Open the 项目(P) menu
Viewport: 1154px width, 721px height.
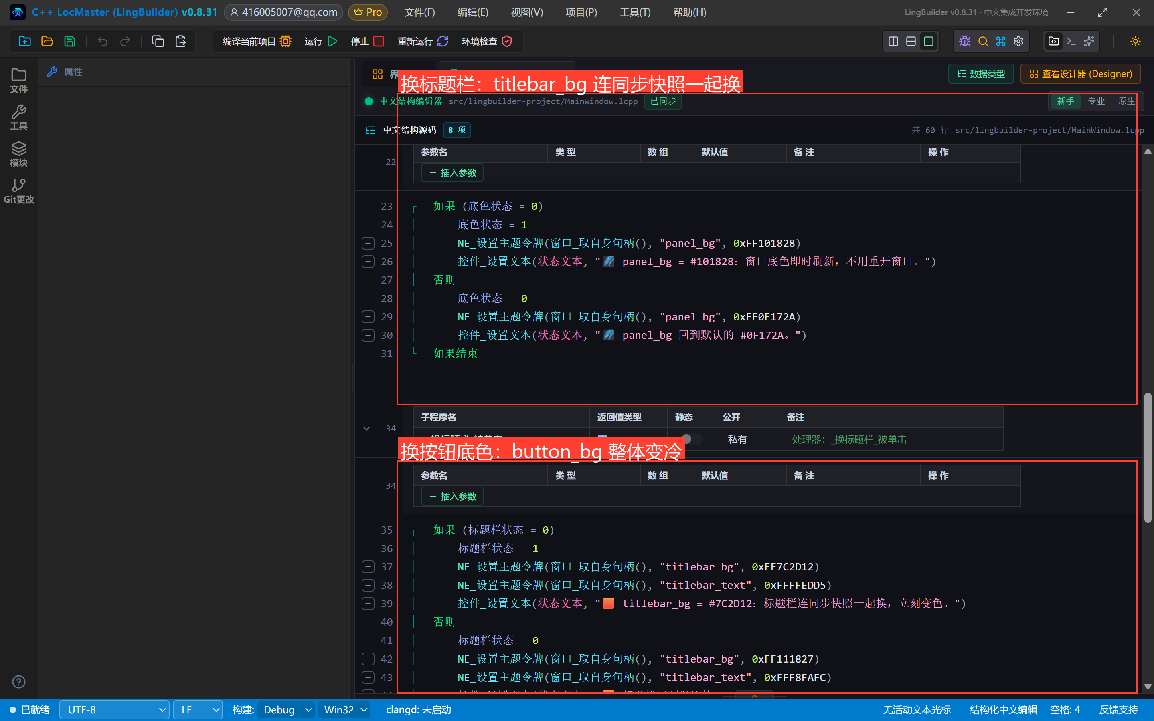point(581,12)
